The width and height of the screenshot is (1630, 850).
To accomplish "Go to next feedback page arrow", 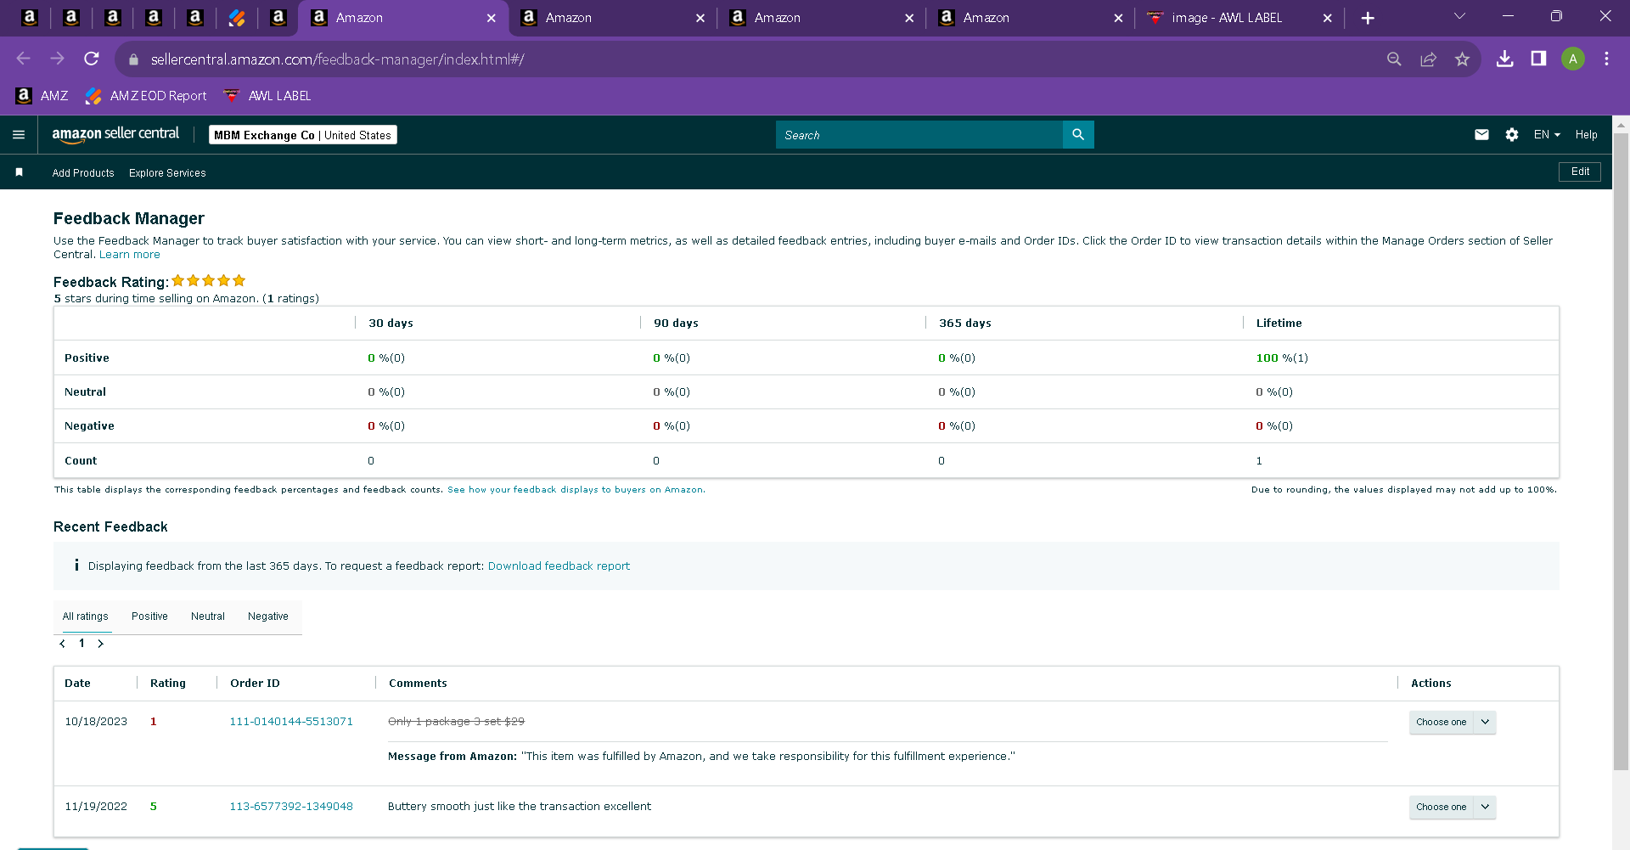I will (101, 644).
